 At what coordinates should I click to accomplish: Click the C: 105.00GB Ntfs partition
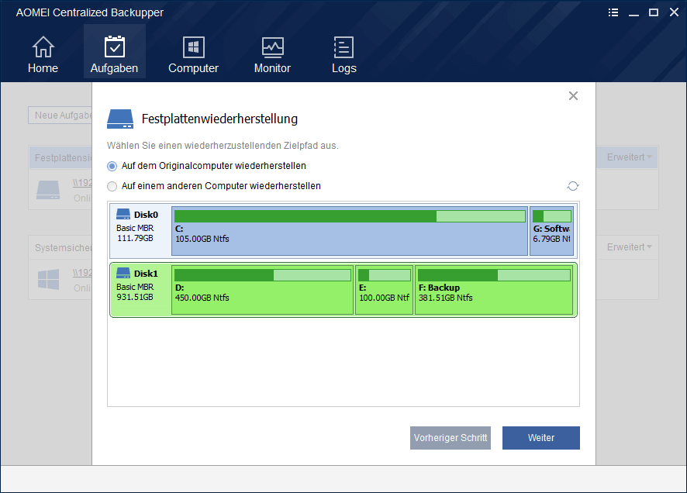[350, 231]
